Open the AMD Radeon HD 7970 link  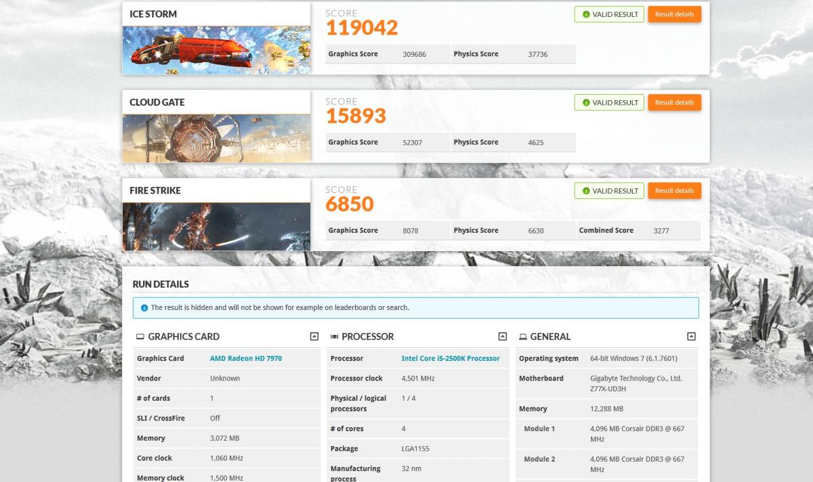click(246, 358)
